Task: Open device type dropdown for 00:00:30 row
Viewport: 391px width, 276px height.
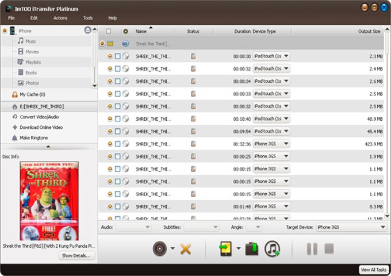Action: 271,56
